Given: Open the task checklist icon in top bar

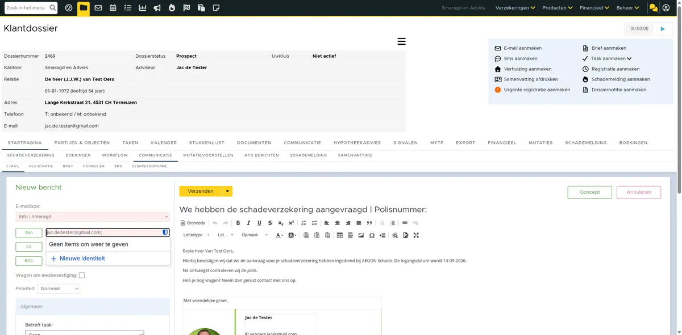Looking at the screenshot, I should point(128,8).
